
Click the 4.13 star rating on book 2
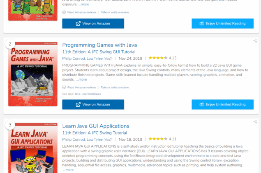coord(162,58)
